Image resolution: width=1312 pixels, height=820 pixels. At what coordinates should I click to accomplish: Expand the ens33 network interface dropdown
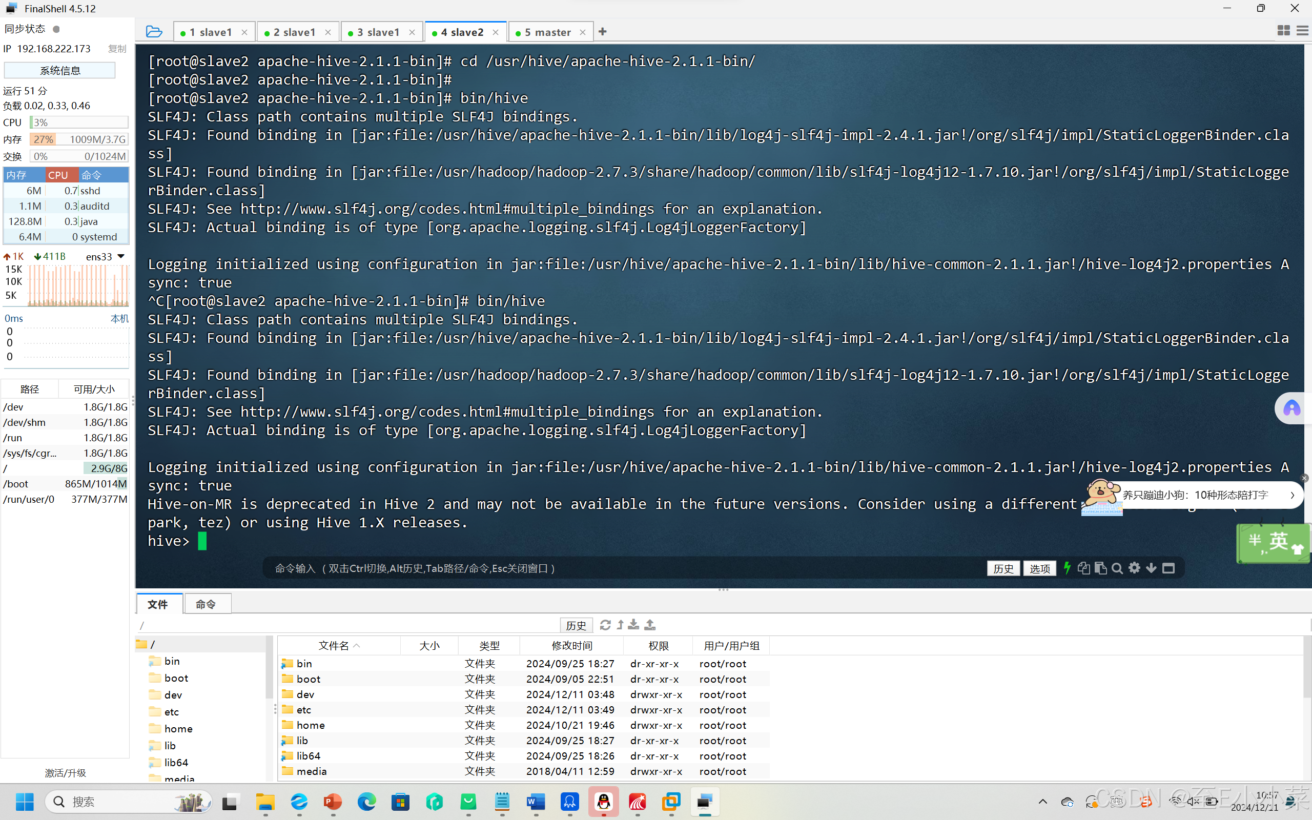(121, 256)
